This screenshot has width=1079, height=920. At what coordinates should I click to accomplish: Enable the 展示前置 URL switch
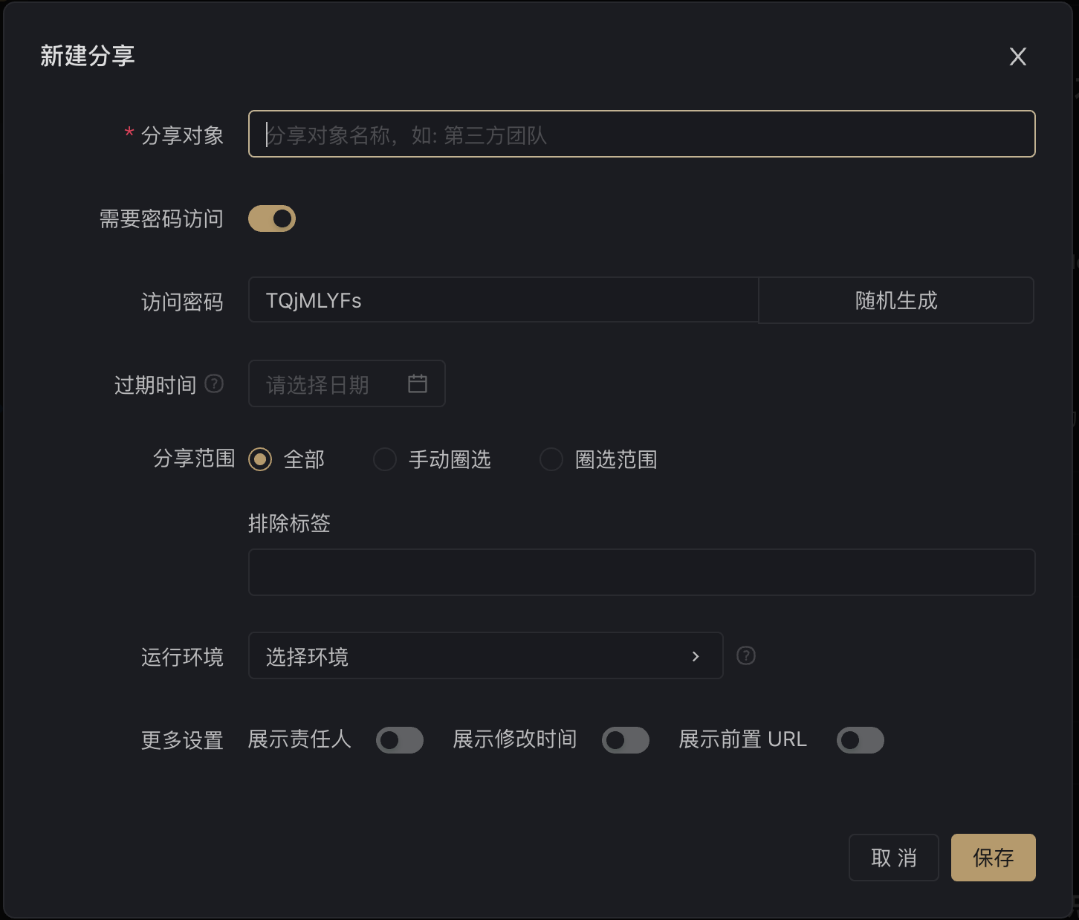861,740
